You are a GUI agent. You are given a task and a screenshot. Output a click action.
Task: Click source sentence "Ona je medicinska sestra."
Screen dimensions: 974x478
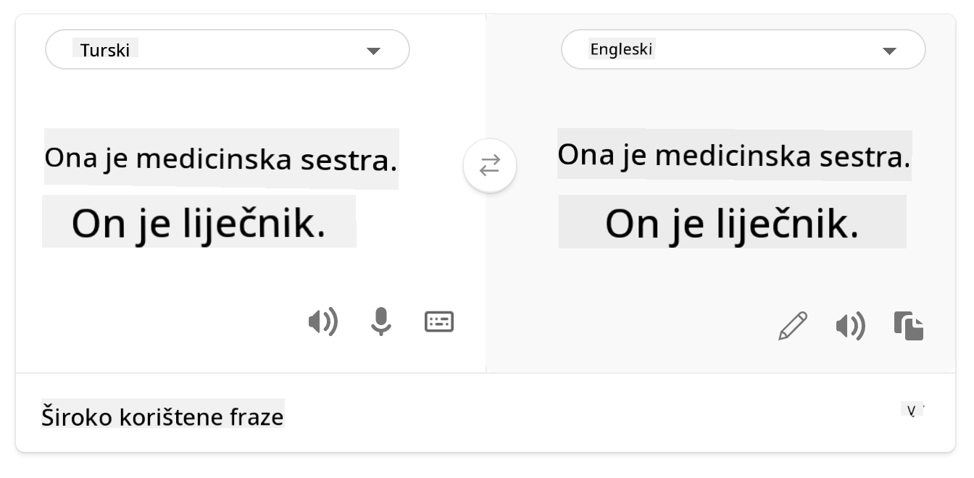point(220,159)
